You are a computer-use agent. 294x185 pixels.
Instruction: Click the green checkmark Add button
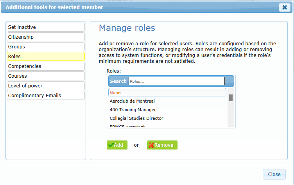click(117, 145)
